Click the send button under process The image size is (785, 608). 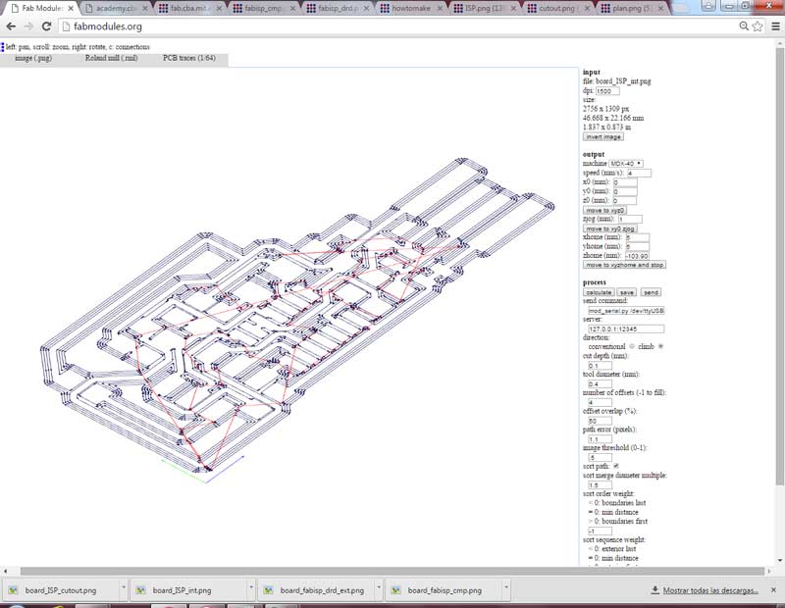click(651, 292)
